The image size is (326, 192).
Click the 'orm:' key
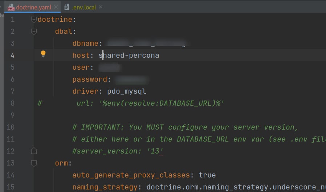[63, 163]
